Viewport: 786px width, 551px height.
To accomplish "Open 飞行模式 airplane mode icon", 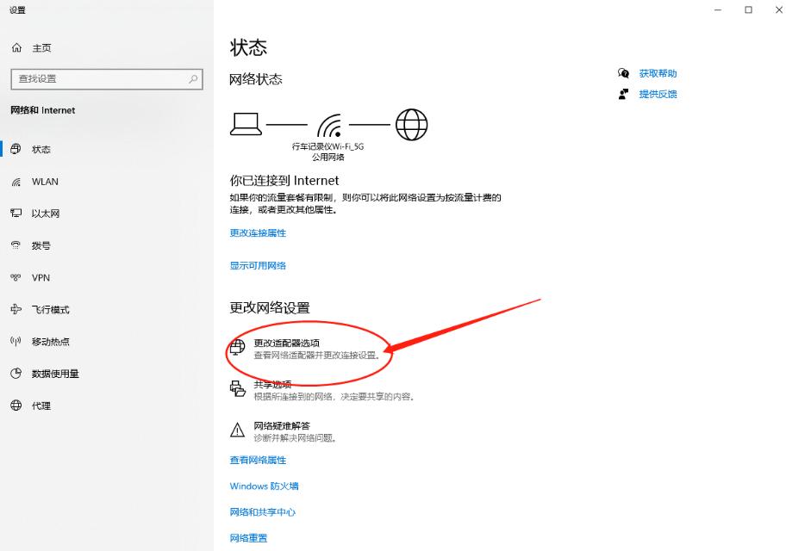I will (16, 310).
